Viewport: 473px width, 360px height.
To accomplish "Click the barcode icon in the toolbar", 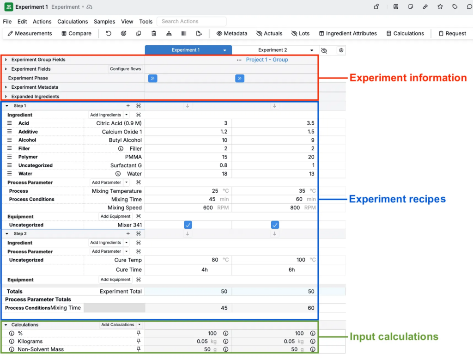I will point(184,33).
